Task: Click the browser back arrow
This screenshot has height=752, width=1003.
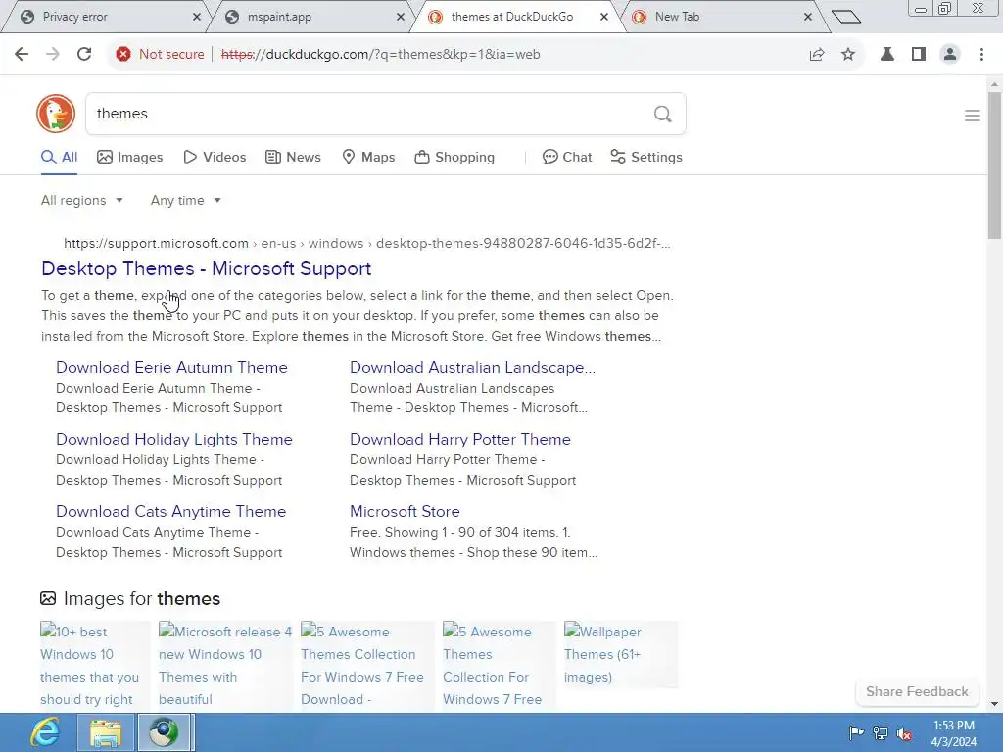Action: coord(22,55)
